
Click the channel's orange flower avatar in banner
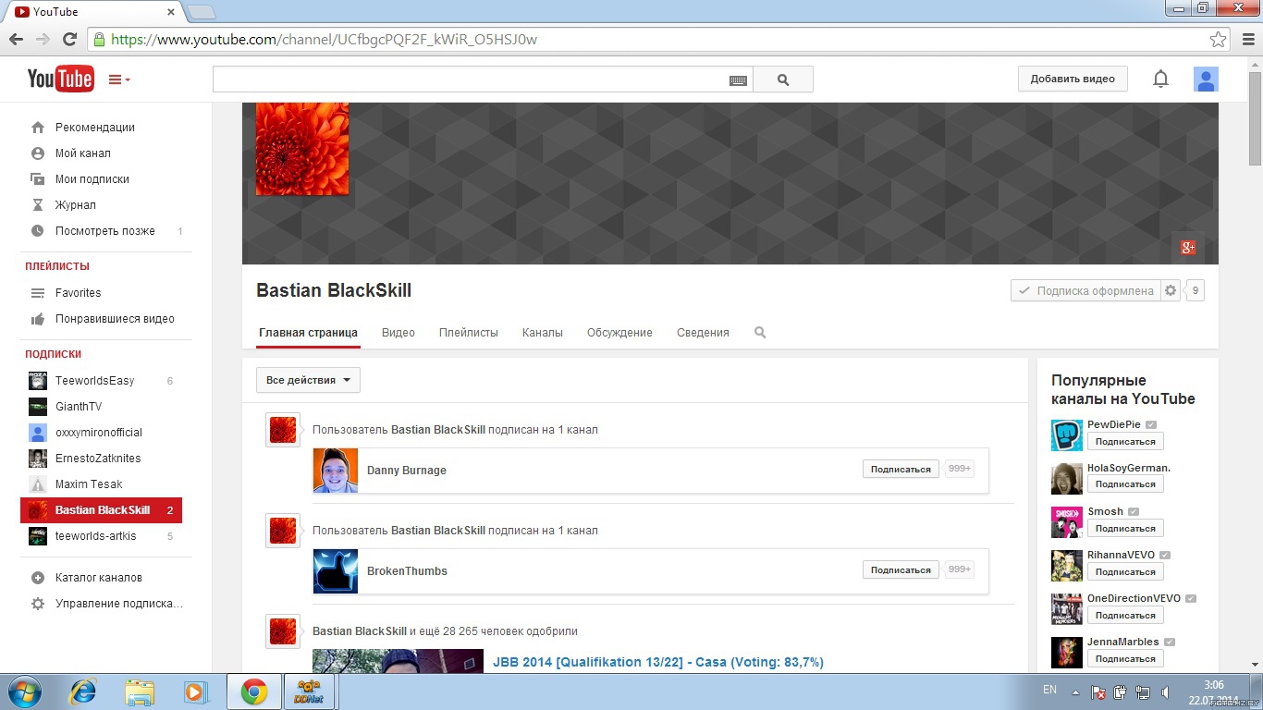302,149
